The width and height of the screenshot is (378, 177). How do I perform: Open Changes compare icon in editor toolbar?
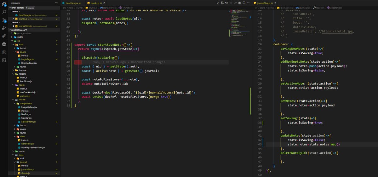pyautogui.click(x=223, y=3)
